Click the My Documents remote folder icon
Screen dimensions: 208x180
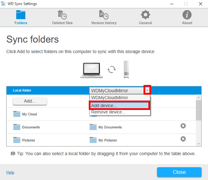tap(93, 127)
